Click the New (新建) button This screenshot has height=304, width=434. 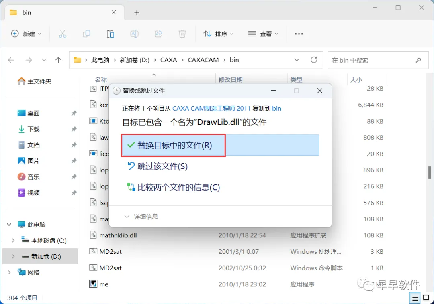26,34
